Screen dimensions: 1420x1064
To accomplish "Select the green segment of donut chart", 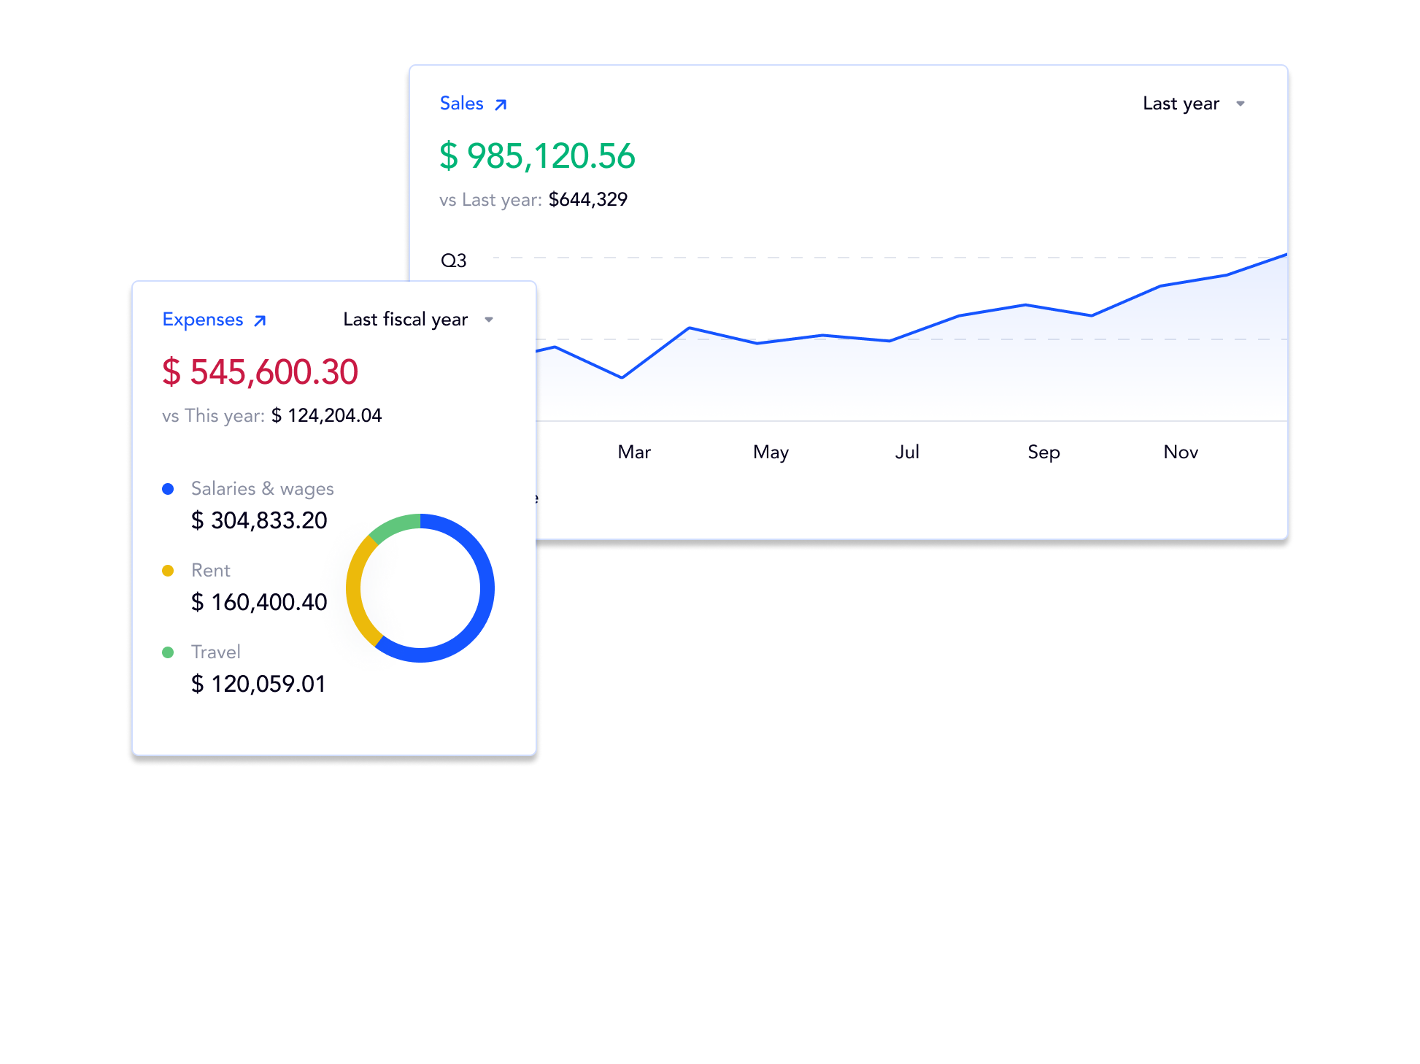I will coord(394,526).
